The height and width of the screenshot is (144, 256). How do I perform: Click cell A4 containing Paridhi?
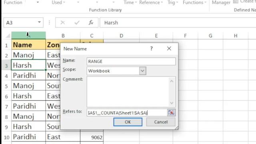pyautogui.click(x=28, y=76)
